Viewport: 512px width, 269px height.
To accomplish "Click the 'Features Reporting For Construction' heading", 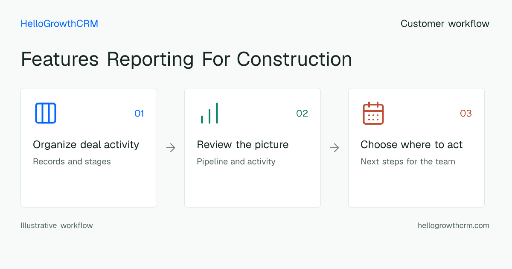I will click(x=186, y=59).
